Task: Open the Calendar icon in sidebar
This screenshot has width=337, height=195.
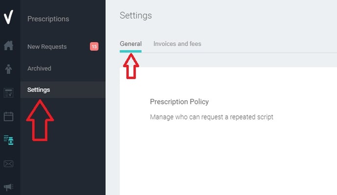Action: click(x=8, y=116)
